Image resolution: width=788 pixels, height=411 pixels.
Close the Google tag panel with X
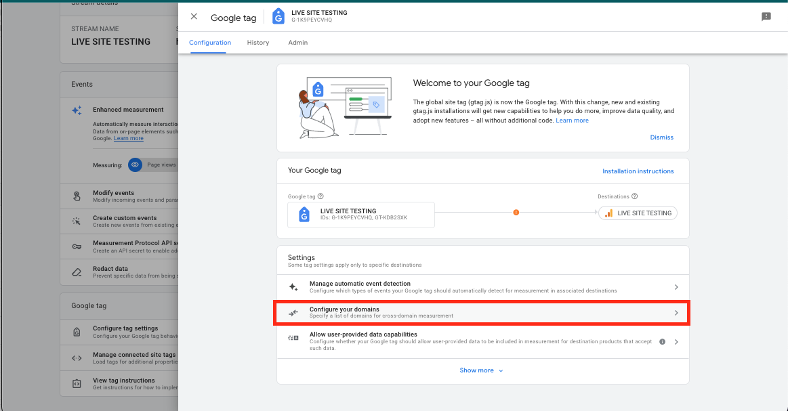pyautogui.click(x=194, y=16)
